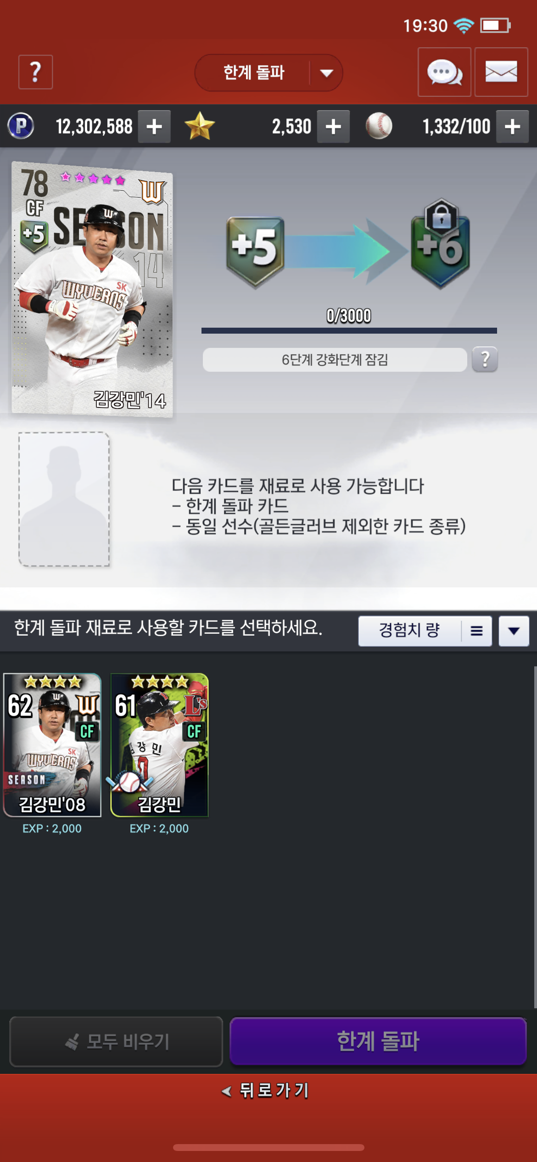Add more baseballs with plus button

click(512, 126)
